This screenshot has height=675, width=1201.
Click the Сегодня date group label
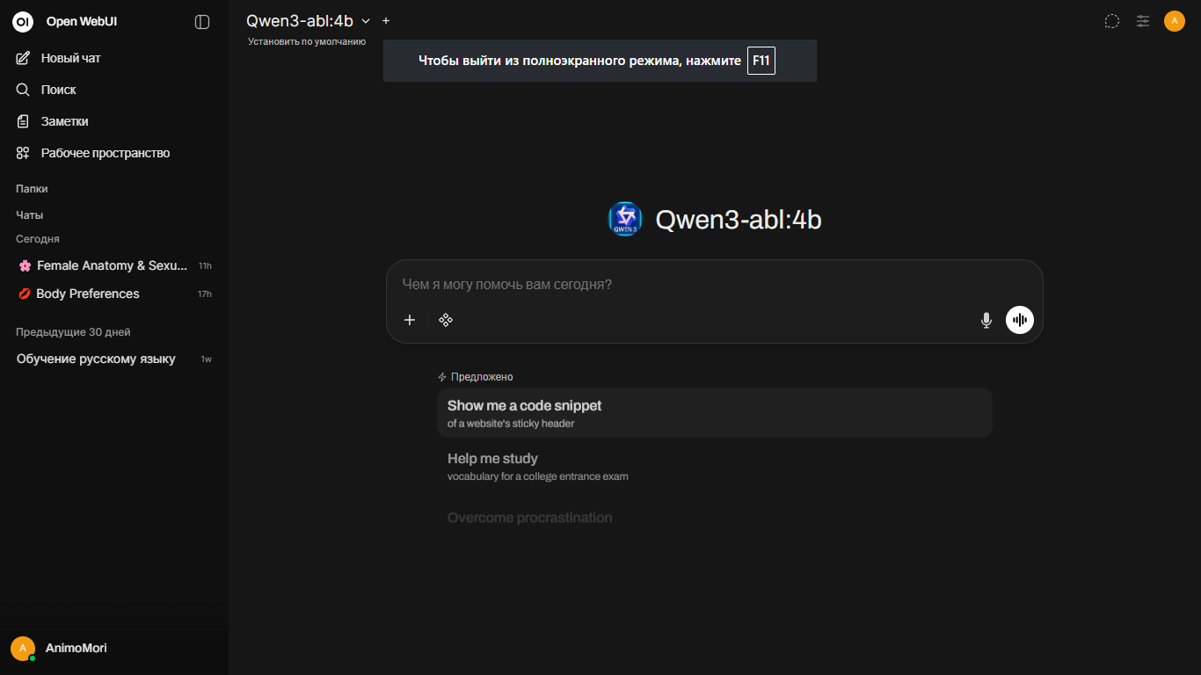pyautogui.click(x=38, y=239)
